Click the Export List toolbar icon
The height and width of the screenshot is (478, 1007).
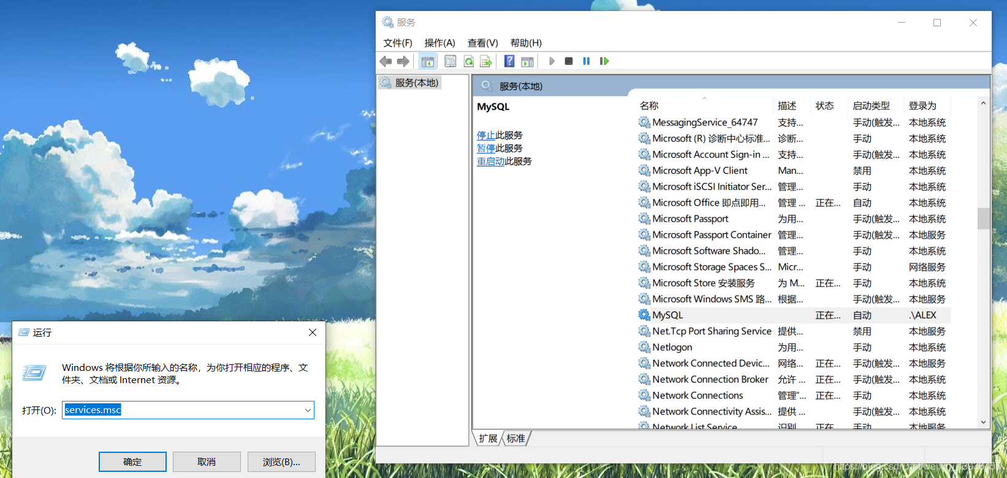(486, 61)
